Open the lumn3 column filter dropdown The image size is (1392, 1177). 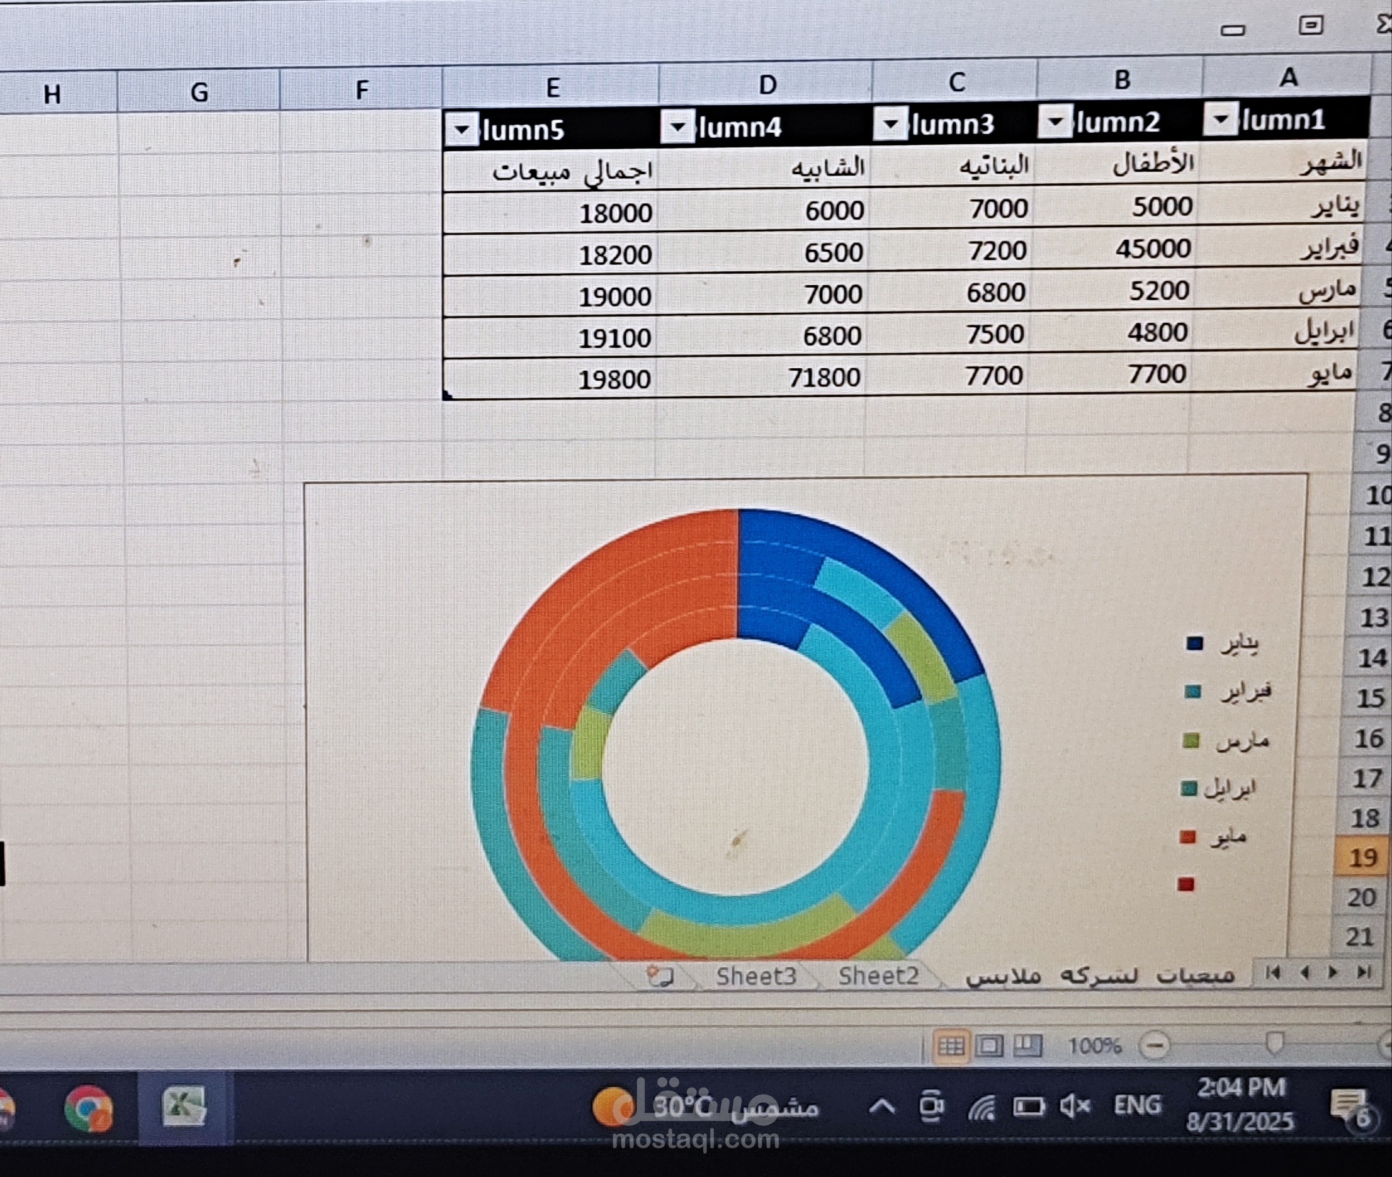tap(890, 124)
